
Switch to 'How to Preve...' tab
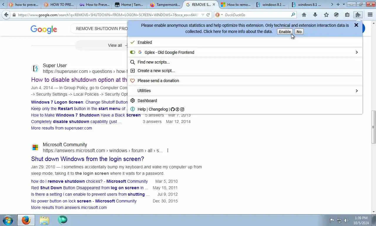pyautogui.click(x=94, y=4)
